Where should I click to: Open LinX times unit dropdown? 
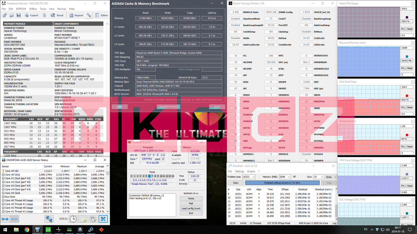[330, 177]
